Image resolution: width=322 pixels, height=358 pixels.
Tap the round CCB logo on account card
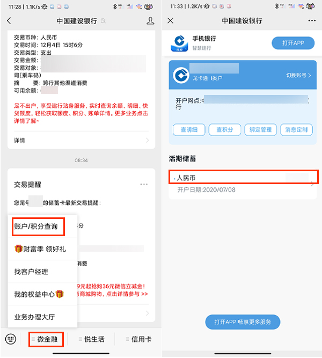point(181,75)
